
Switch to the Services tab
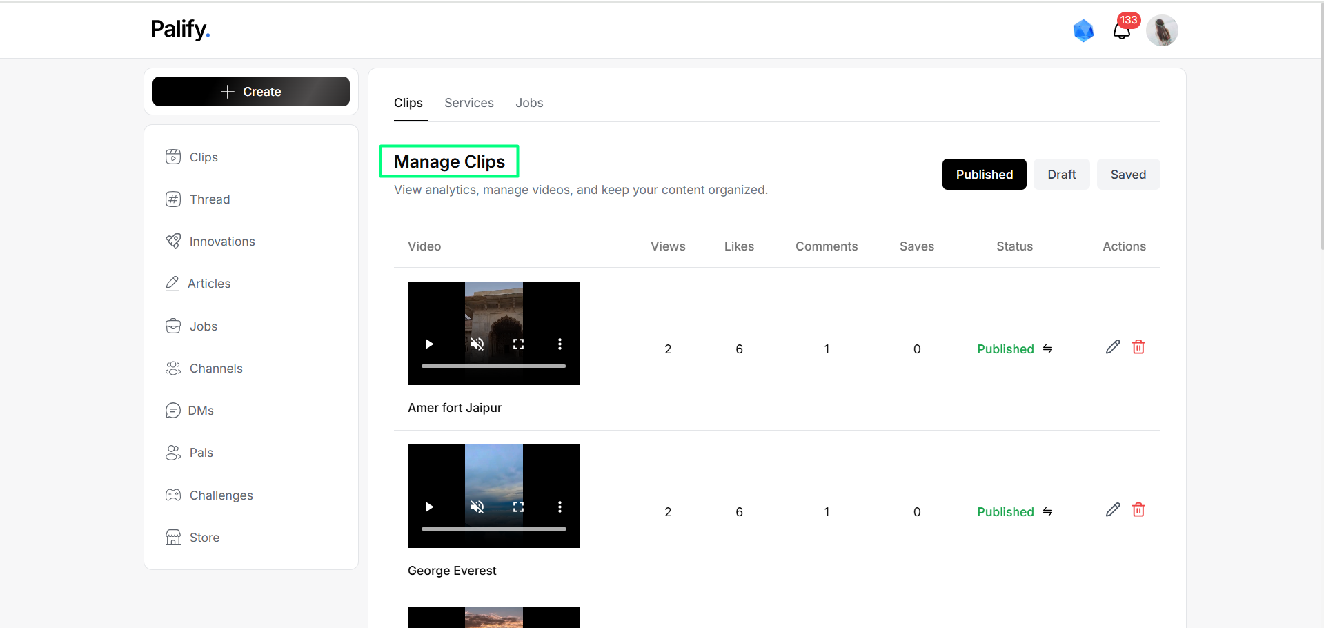click(x=469, y=103)
